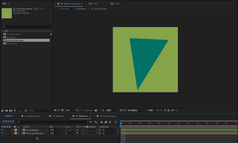Open the show channel color management icon
The height and width of the screenshot is (143, 238).
pos(103,110)
